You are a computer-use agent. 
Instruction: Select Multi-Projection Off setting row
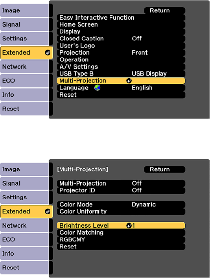pos(121,184)
